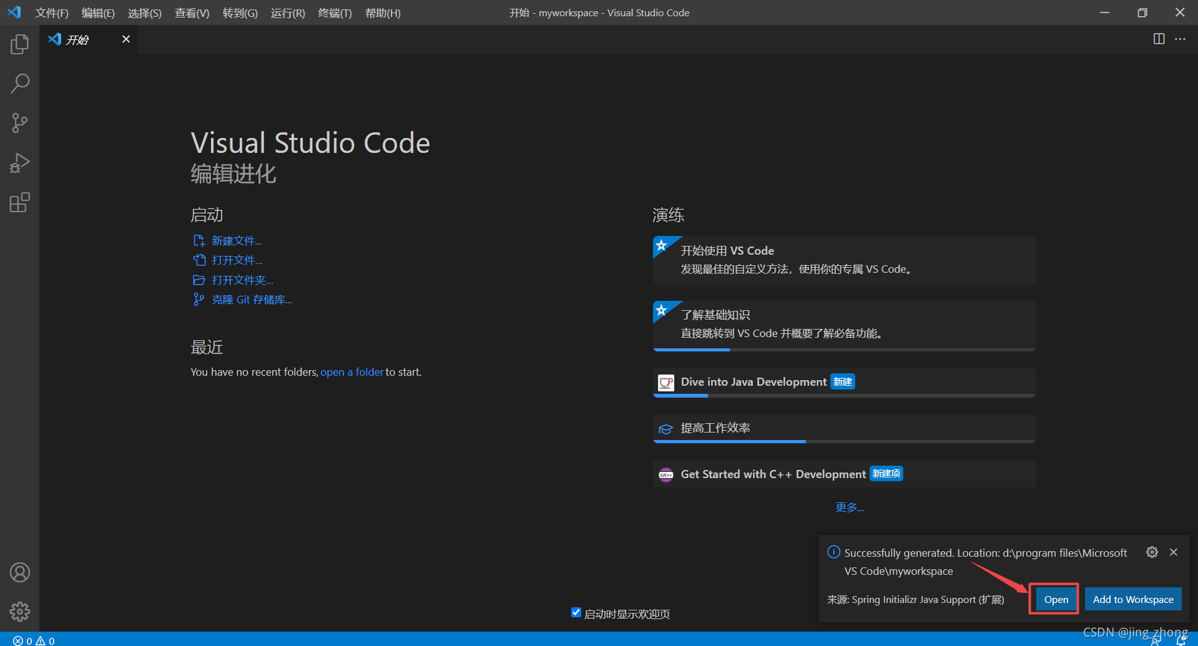
Task: Open the 开始使用 VS Code walkthrough
Action: tap(844, 260)
